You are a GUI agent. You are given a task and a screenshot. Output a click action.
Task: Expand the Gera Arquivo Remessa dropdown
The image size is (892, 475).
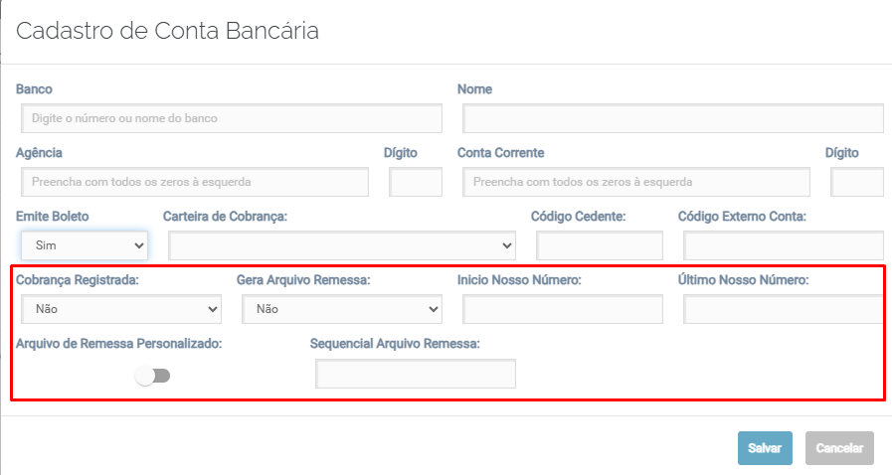(x=341, y=309)
